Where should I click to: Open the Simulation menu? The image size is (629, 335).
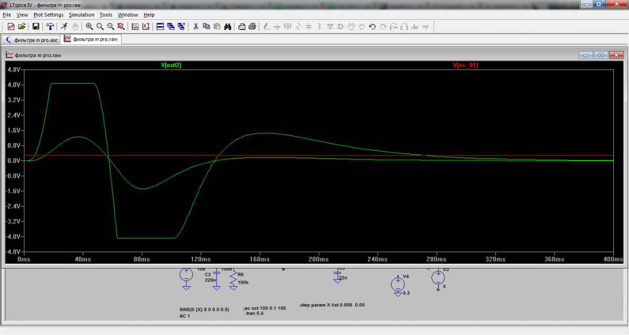pyautogui.click(x=82, y=15)
